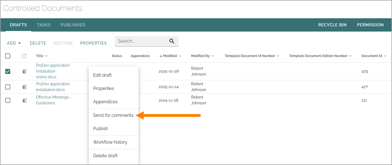Click the Appendices column header
This screenshot has width=392, height=165.
click(x=140, y=56)
